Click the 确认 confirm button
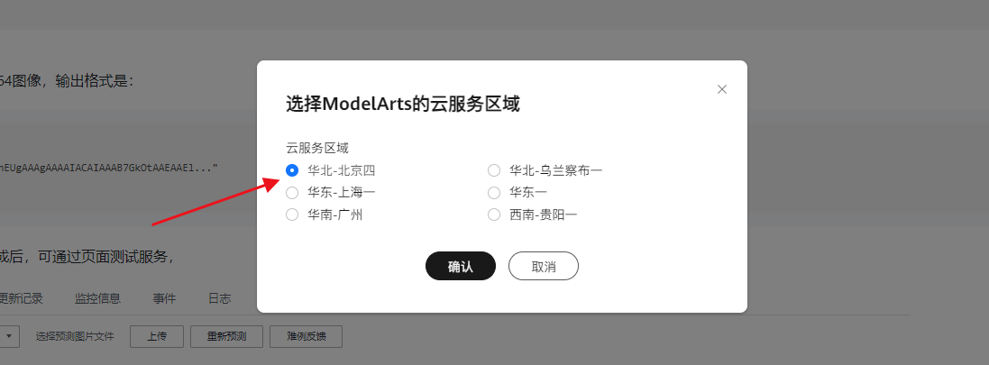Screen dimensions: 989x365 click(x=460, y=267)
